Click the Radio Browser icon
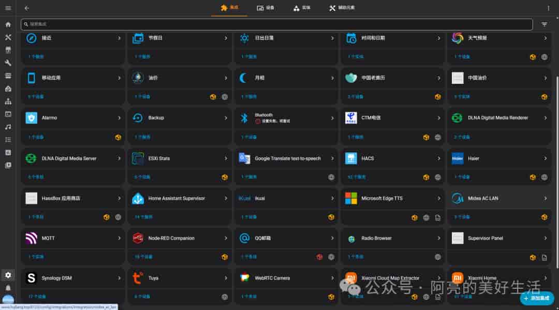Viewport: 559px width, 310px height. (x=351, y=239)
